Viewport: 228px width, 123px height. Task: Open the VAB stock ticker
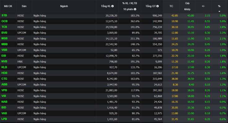point(4,113)
